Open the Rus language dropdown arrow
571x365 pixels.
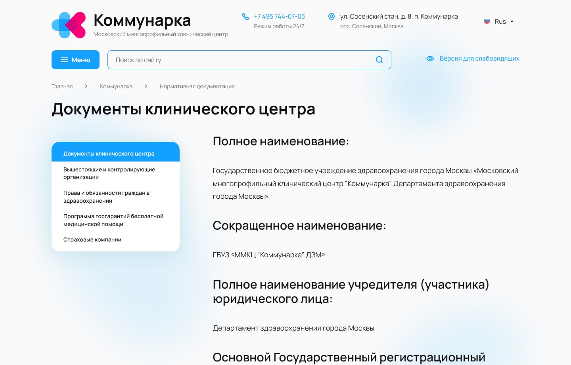(x=512, y=21)
